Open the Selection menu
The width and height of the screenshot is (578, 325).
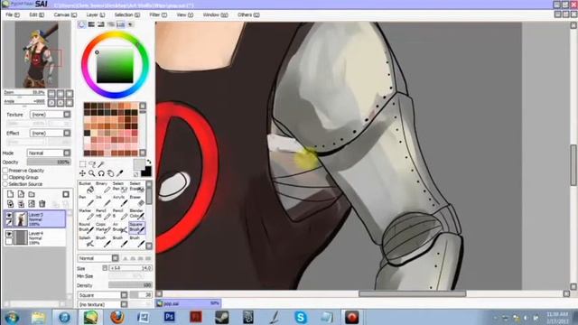point(126,14)
